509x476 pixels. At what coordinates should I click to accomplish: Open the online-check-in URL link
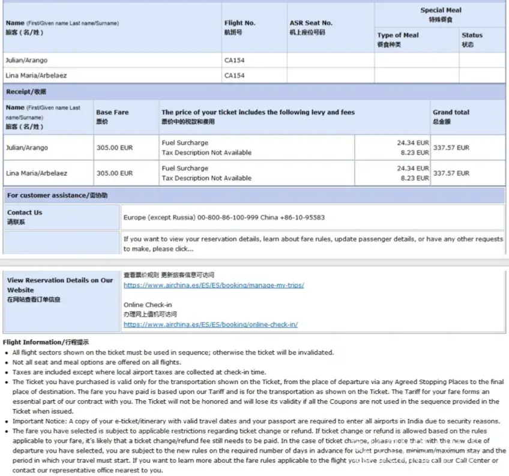(211, 325)
